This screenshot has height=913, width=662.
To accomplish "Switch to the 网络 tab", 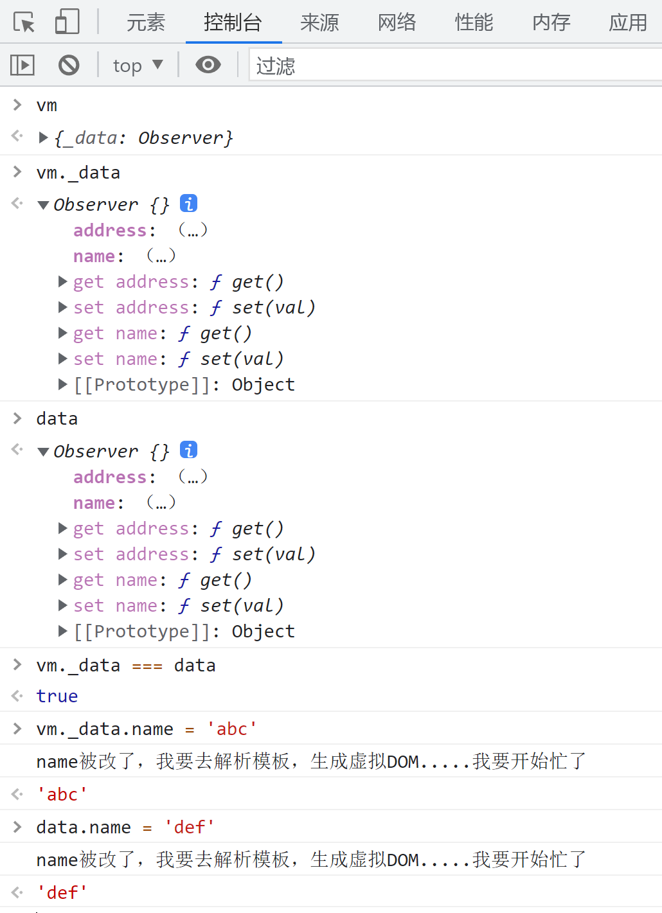I will [x=397, y=23].
